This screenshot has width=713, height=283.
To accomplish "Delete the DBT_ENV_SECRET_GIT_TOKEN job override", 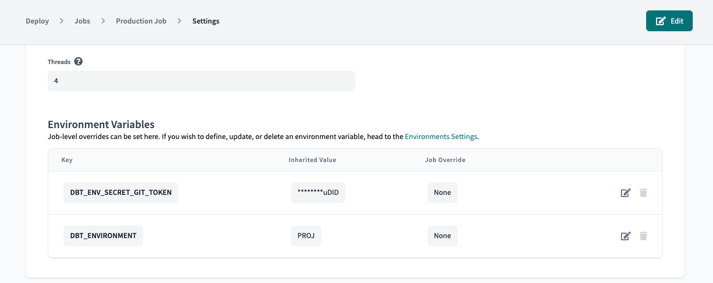I will [x=643, y=193].
